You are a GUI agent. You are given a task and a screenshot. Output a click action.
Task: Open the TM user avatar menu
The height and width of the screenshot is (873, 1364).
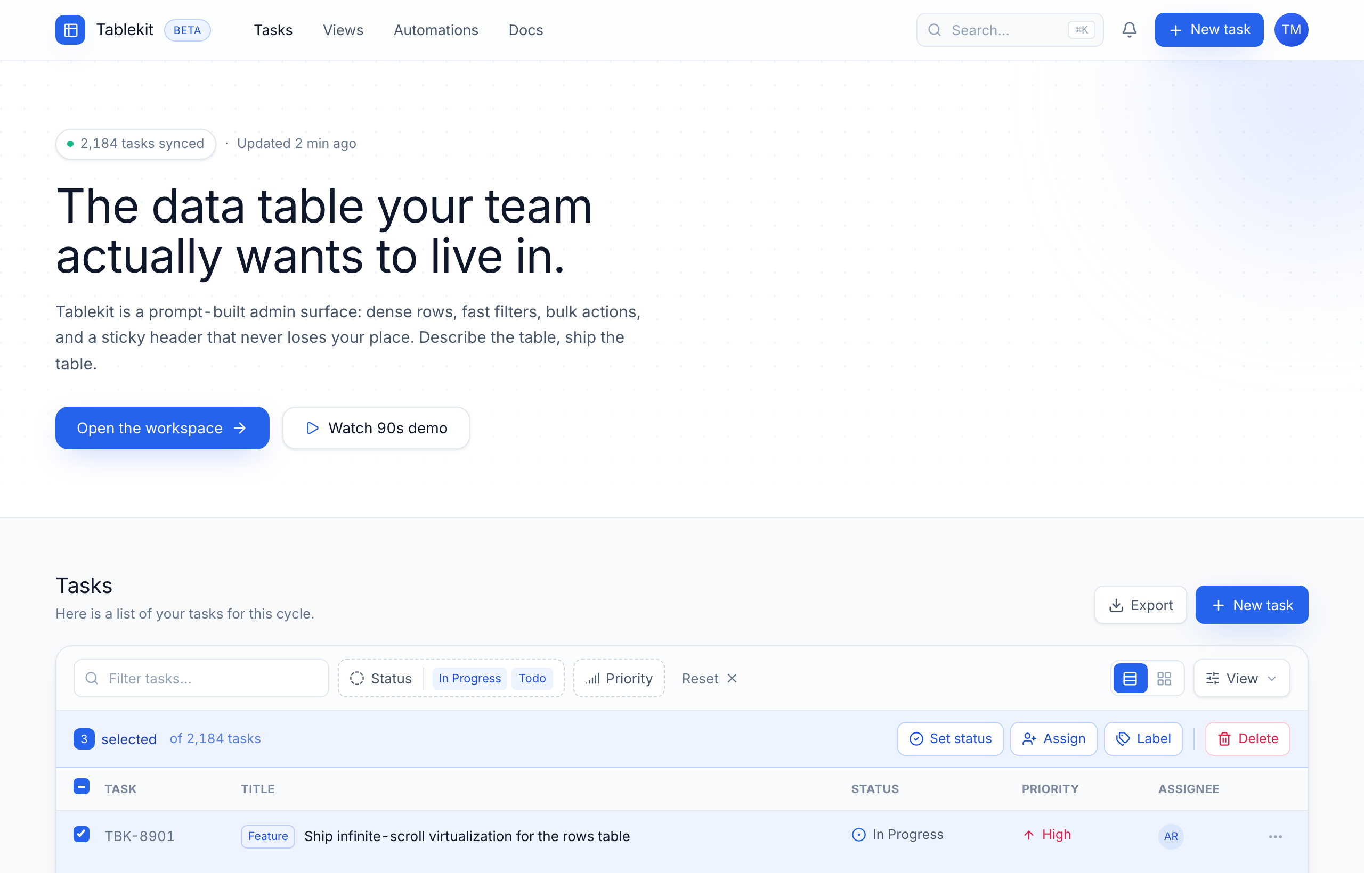click(1291, 30)
